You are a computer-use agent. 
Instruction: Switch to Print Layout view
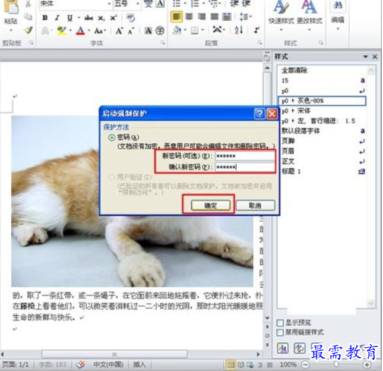point(230,364)
